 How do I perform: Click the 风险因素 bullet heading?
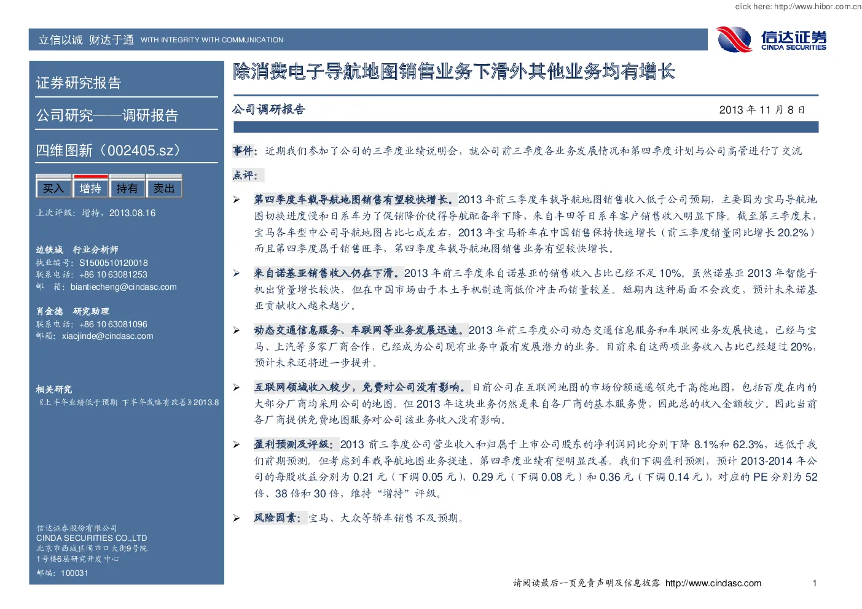pos(280,518)
